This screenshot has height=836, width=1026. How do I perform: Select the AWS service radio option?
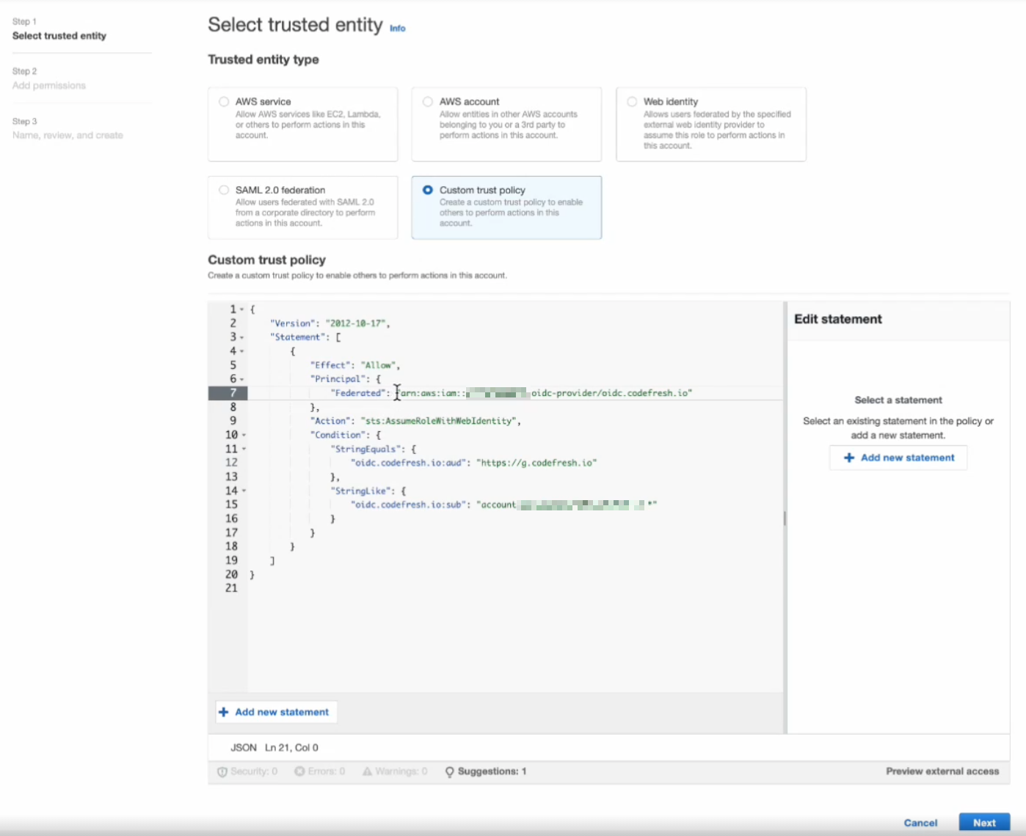click(224, 102)
